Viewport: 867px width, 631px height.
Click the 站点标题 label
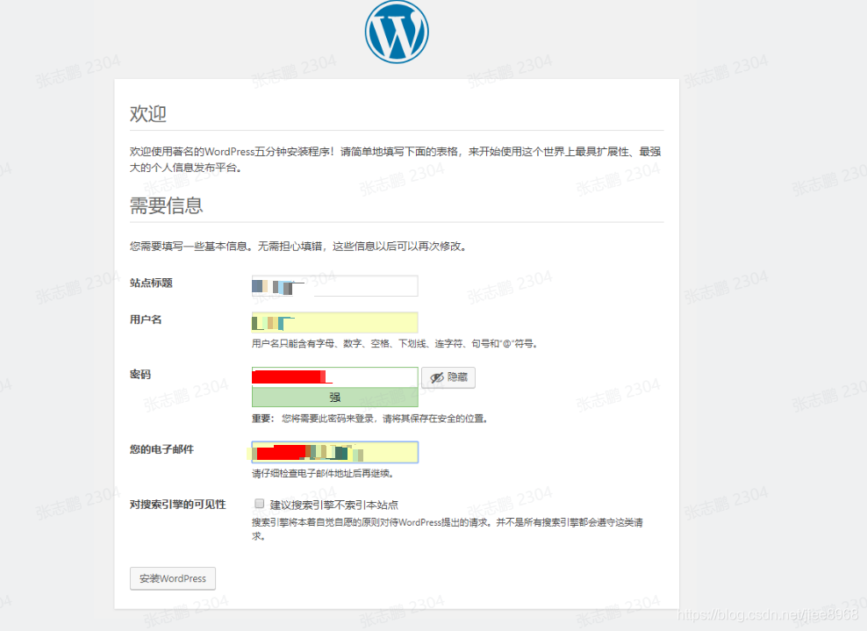(x=151, y=283)
